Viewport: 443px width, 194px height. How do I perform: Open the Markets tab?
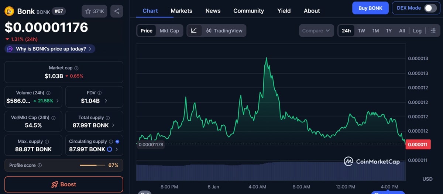pyautogui.click(x=181, y=11)
